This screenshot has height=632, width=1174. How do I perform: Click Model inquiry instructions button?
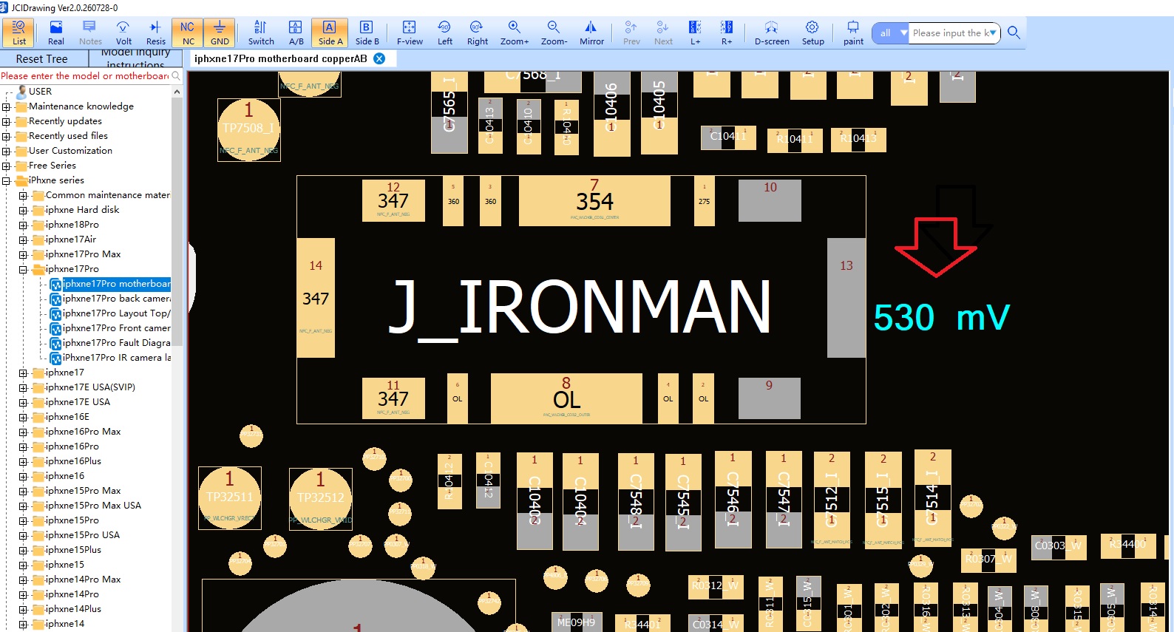coord(135,59)
